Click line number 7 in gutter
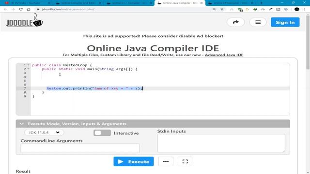The width and height of the screenshot is (310, 174). [x=25, y=88]
